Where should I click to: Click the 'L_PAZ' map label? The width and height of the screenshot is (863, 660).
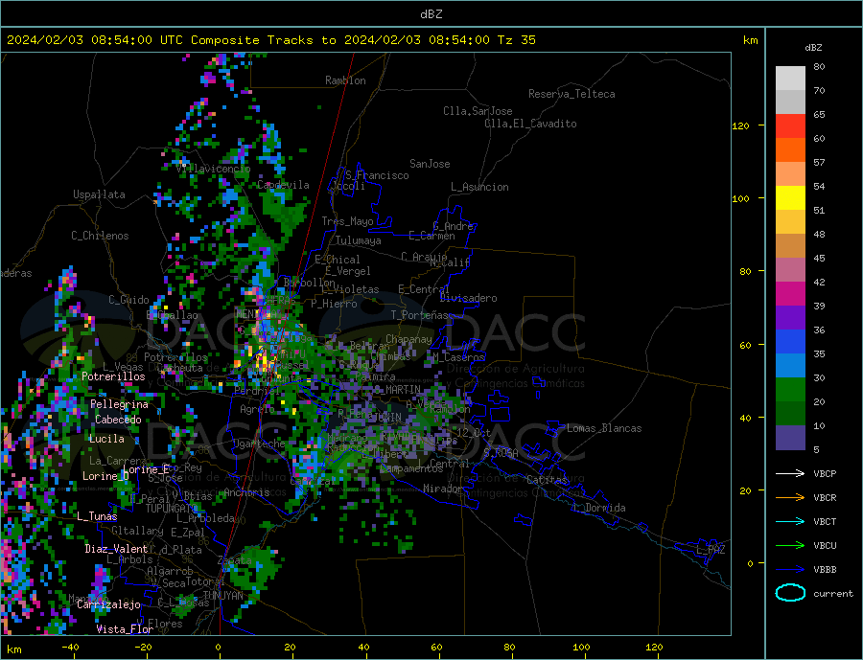711,550
